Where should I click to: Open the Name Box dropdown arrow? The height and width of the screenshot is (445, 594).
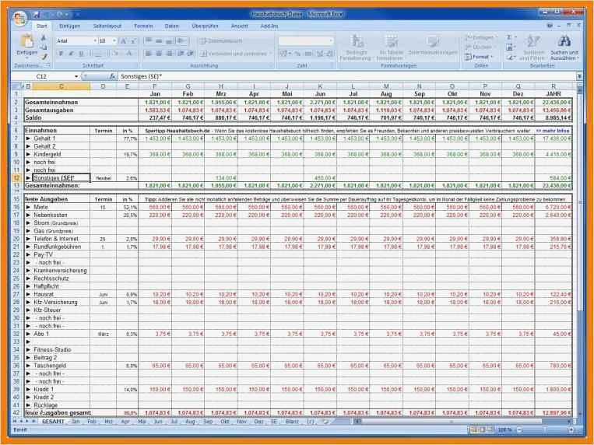click(76, 76)
